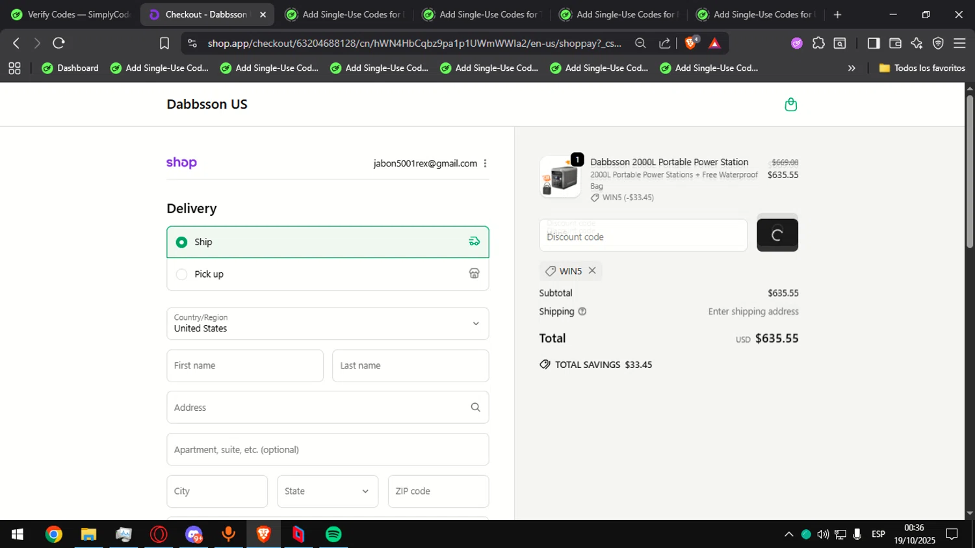Select the Pick up delivery option
Viewport: 975px width, 548px height.
coord(328,274)
